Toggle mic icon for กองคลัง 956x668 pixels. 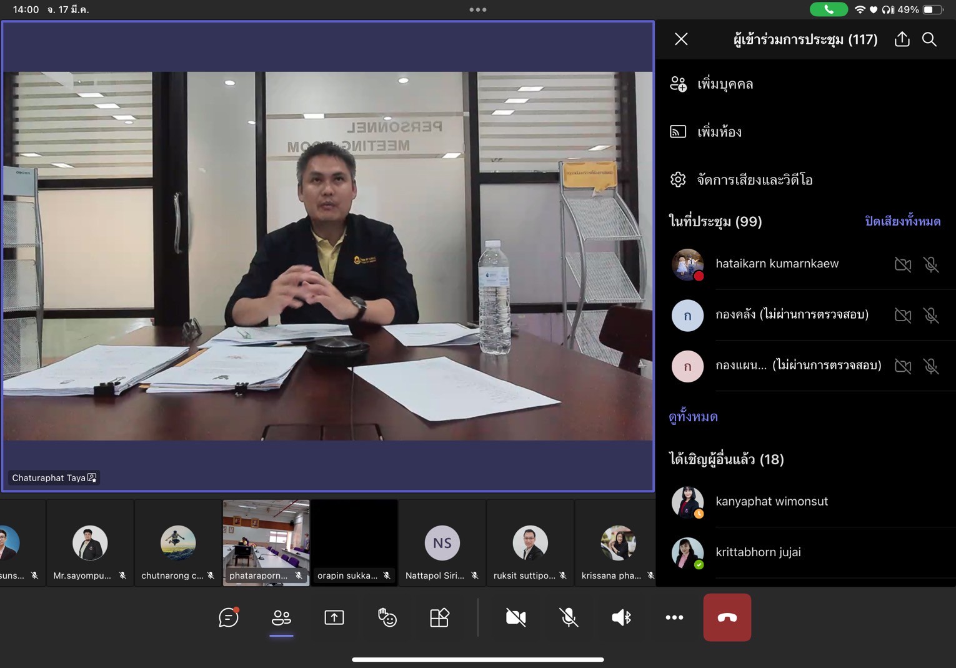pyautogui.click(x=931, y=315)
